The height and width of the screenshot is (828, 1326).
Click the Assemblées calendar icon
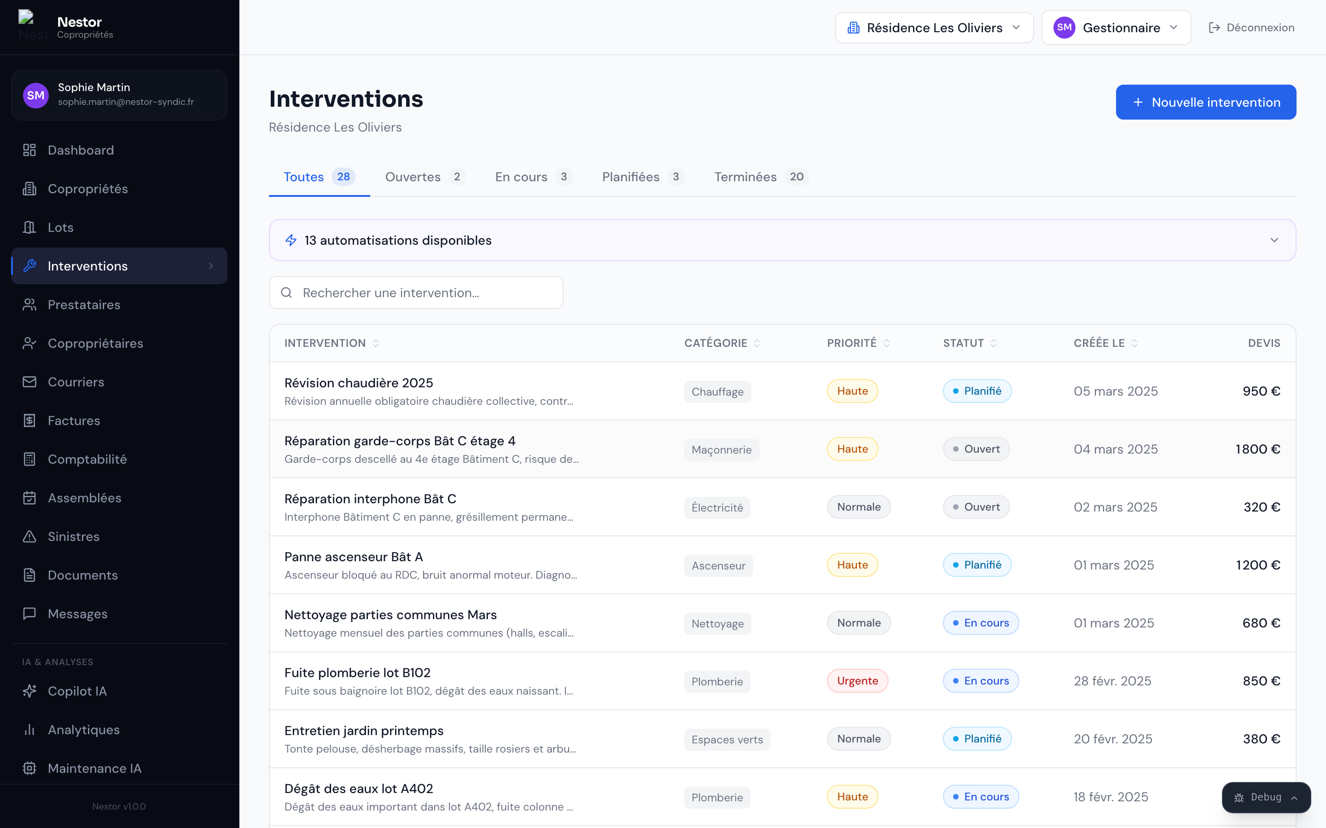tap(29, 498)
